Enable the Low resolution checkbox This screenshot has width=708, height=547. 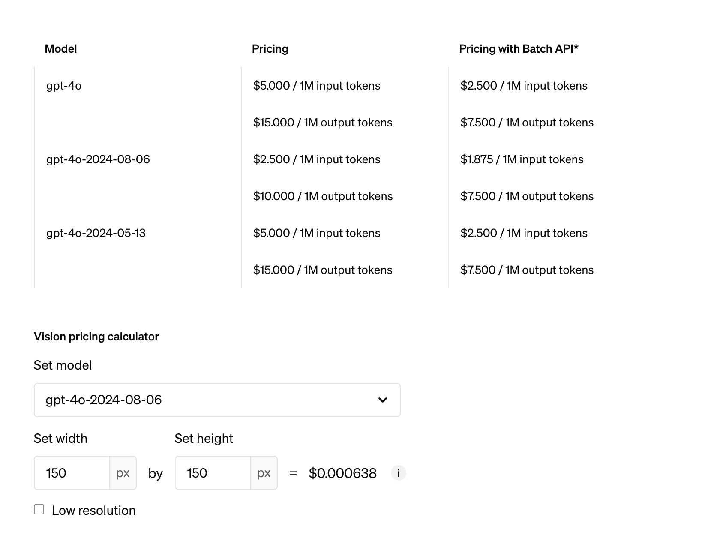pyautogui.click(x=39, y=509)
